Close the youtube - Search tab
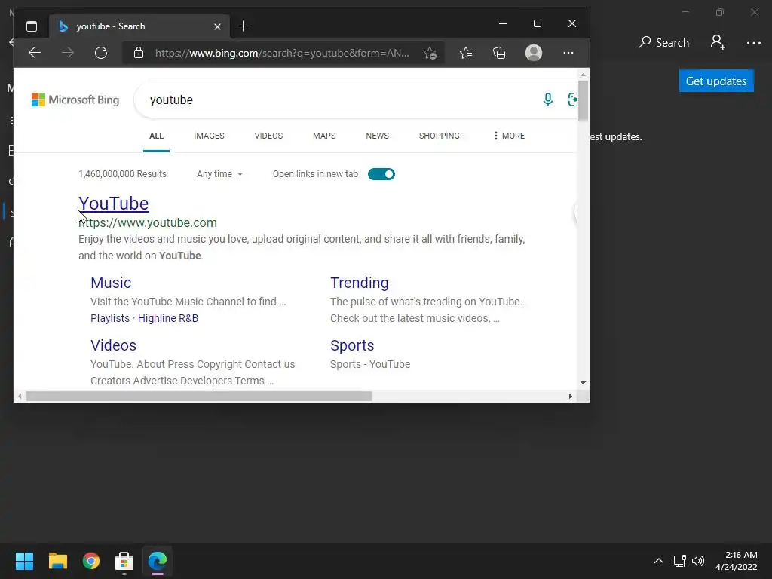Image resolution: width=772 pixels, height=579 pixels. click(217, 26)
